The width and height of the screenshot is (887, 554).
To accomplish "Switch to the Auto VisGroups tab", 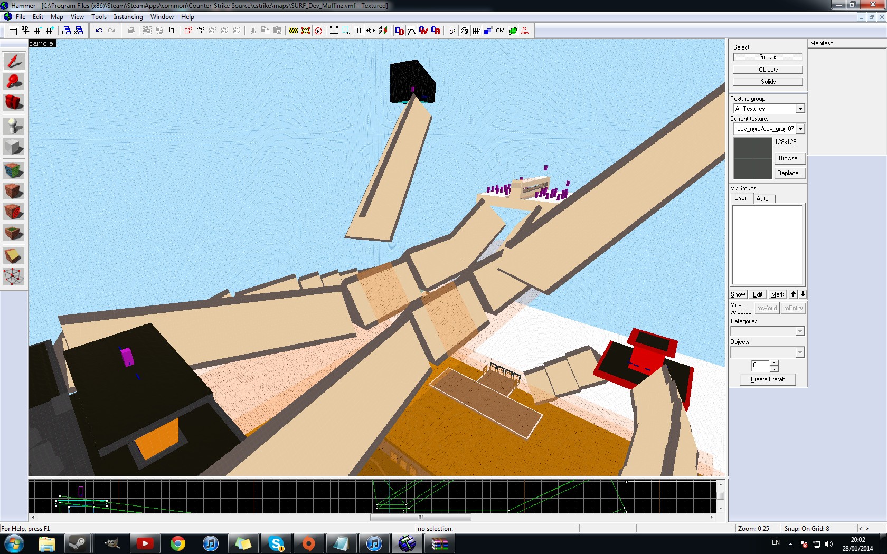I will [762, 199].
